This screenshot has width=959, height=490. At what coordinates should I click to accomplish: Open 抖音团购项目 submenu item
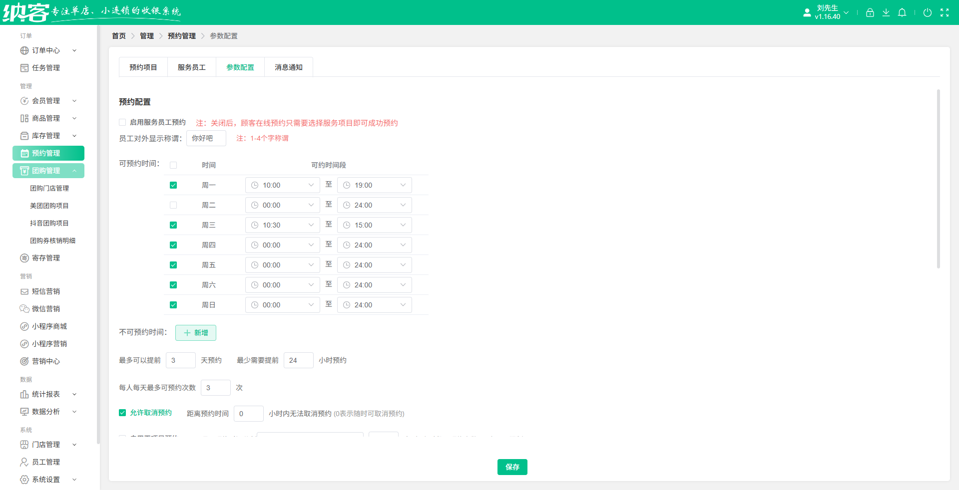49,223
